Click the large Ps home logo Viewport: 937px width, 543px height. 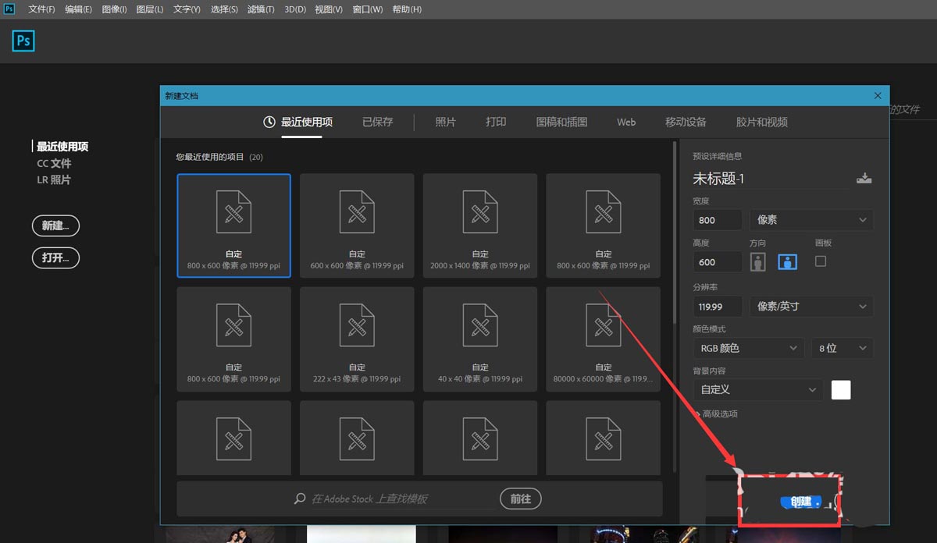23,41
